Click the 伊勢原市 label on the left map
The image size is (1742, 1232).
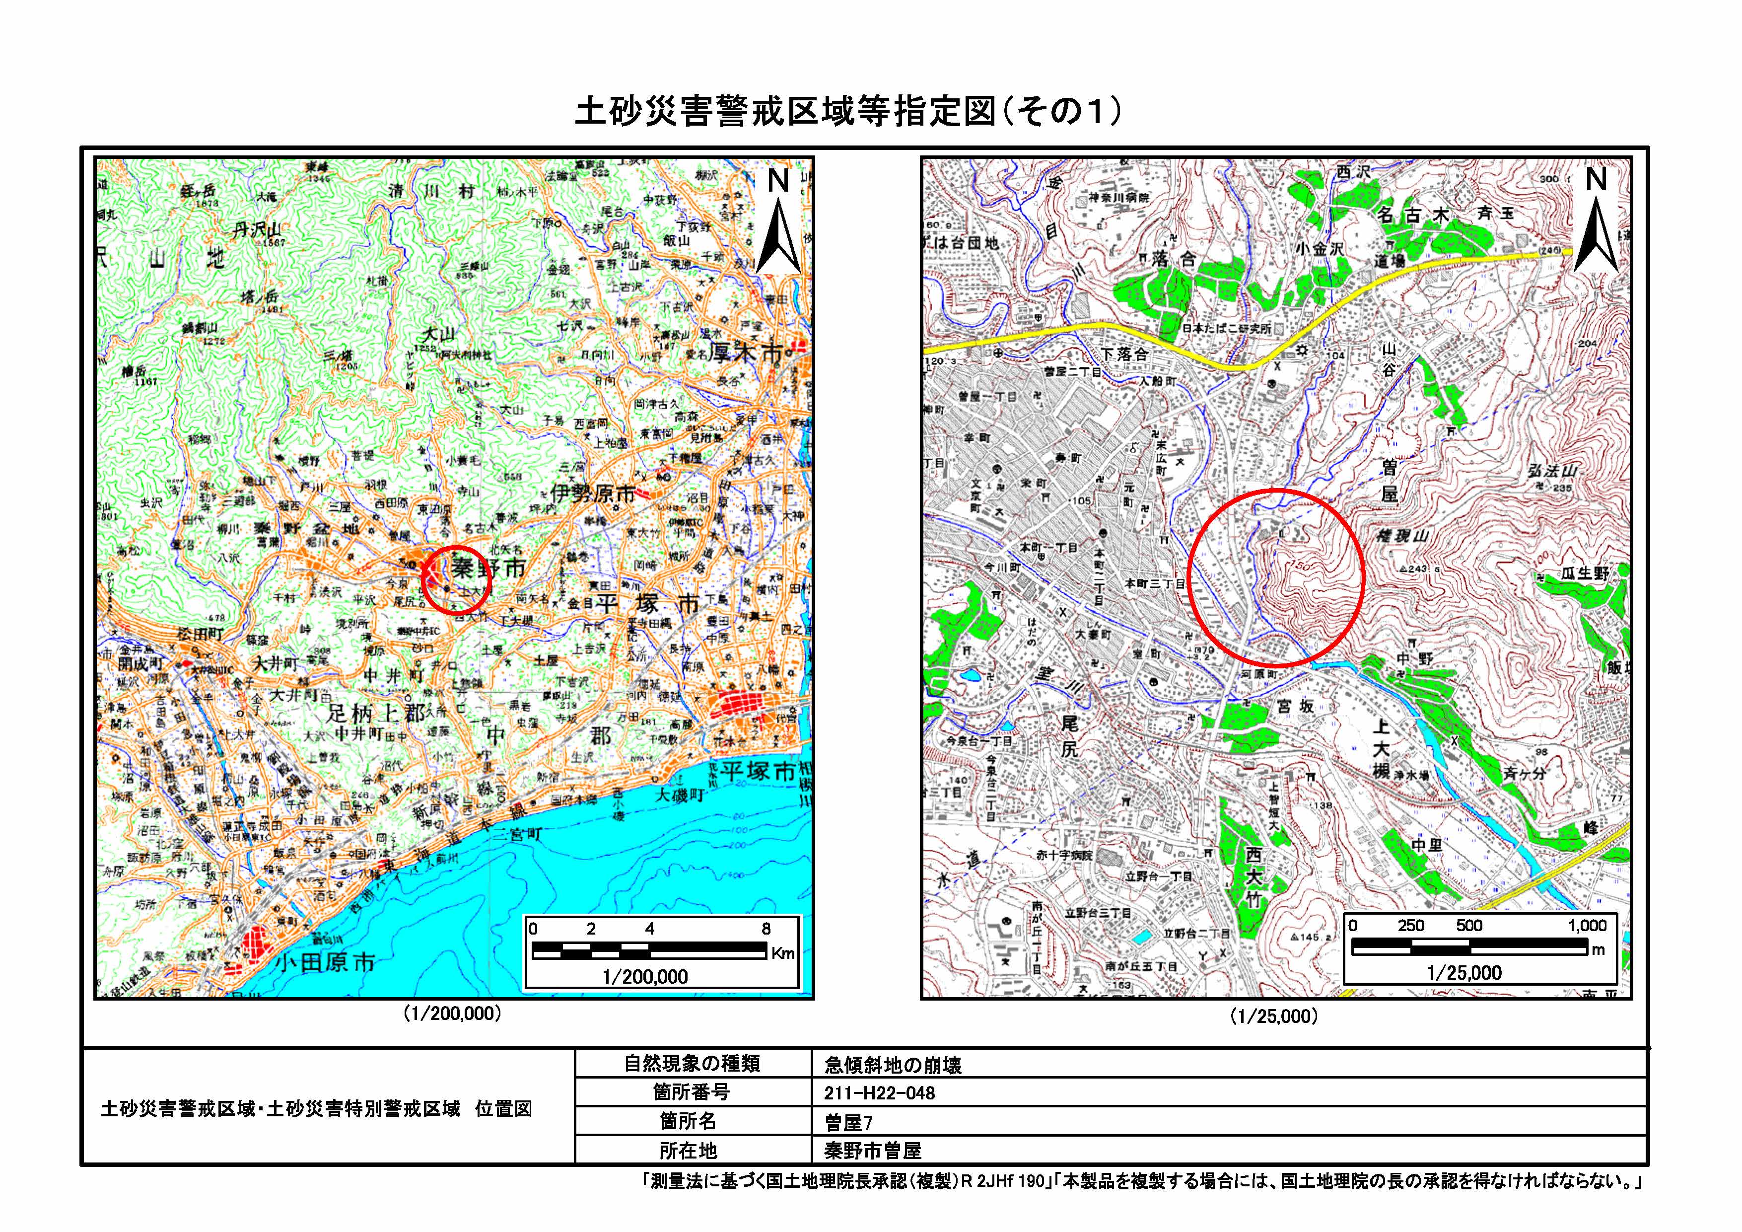[593, 494]
